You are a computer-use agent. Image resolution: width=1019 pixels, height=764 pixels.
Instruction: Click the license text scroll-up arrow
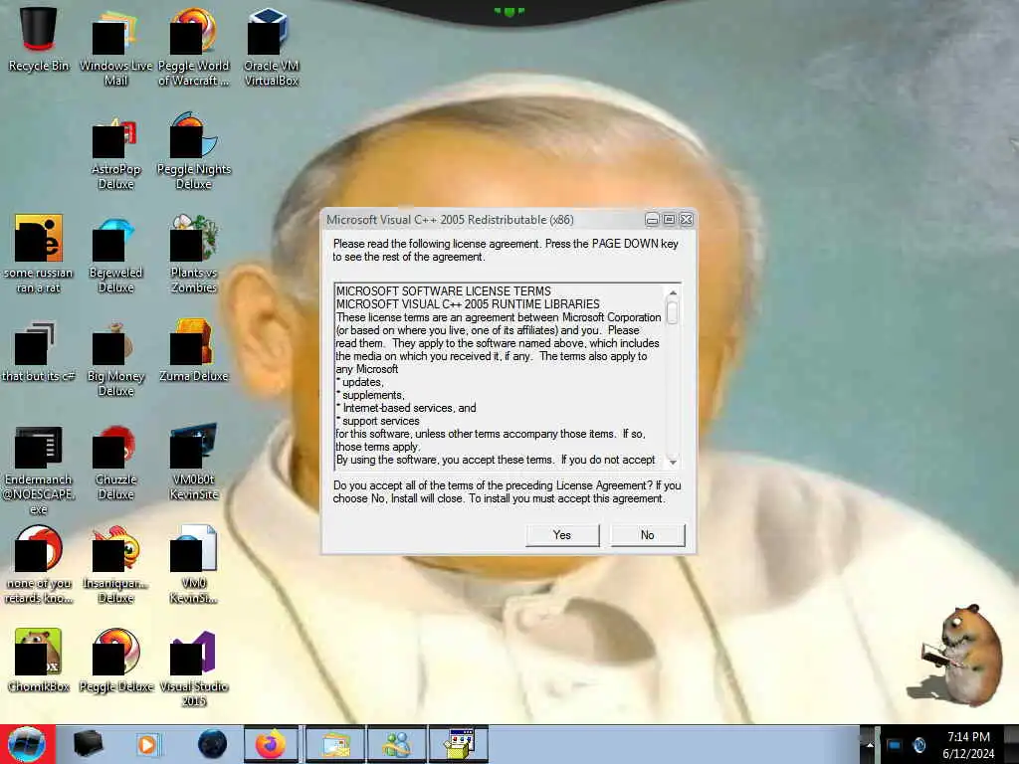673,293
